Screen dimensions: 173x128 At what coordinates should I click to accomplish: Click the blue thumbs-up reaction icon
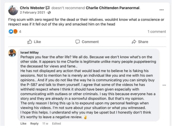tap(11, 32)
